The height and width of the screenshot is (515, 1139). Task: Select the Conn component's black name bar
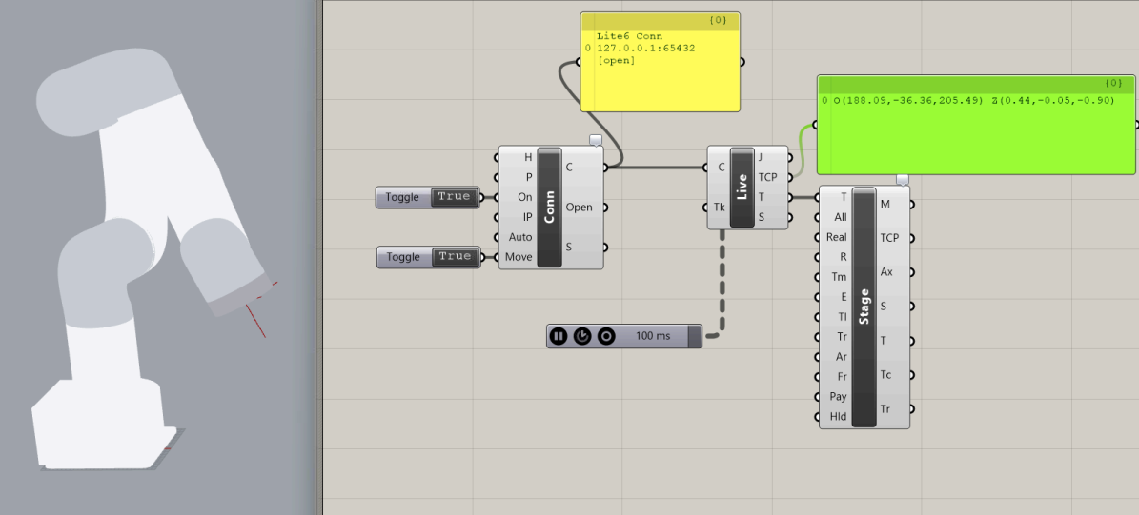550,208
